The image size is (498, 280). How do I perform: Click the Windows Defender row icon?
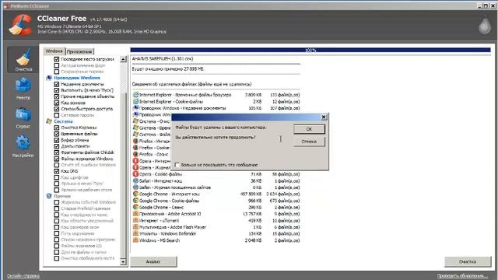[x=135, y=233]
